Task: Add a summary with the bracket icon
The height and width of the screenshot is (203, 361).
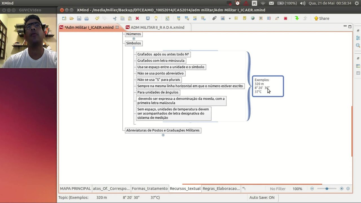Action: click(x=269, y=18)
